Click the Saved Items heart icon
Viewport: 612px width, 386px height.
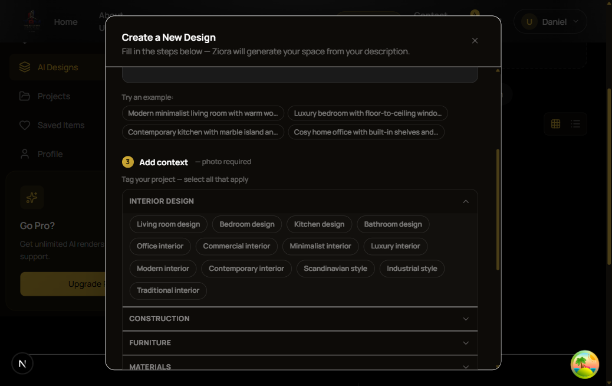tap(25, 125)
